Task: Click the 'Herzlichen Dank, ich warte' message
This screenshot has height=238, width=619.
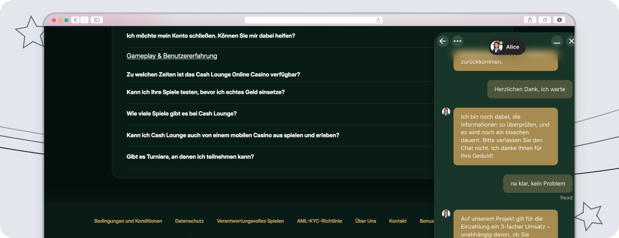Action: tap(530, 89)
